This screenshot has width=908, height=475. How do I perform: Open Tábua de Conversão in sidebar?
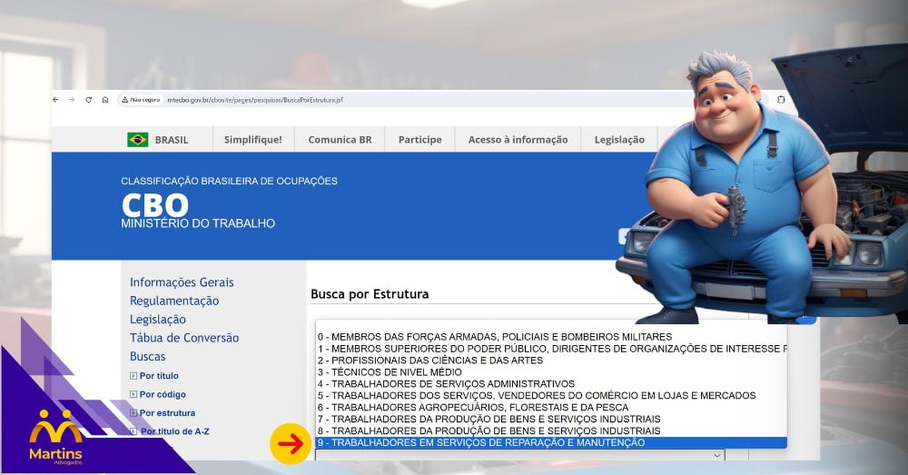[x=184, y=338]
